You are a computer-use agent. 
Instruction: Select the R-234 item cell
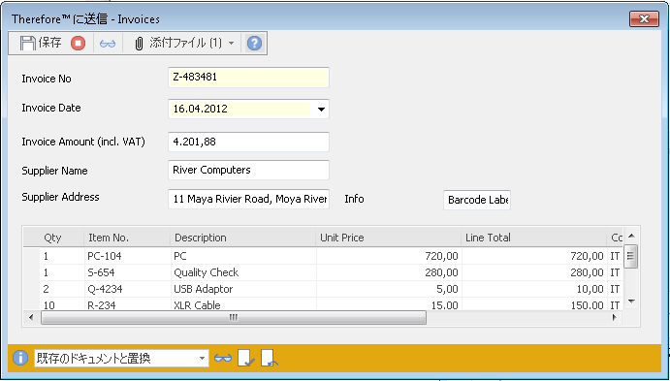coord(127,304)
